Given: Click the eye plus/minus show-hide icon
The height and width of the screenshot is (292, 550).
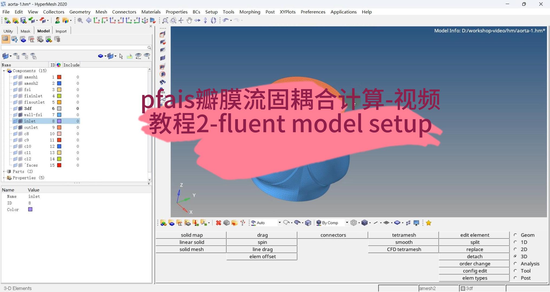Looking at the screenshot, I should coord(138,56).
